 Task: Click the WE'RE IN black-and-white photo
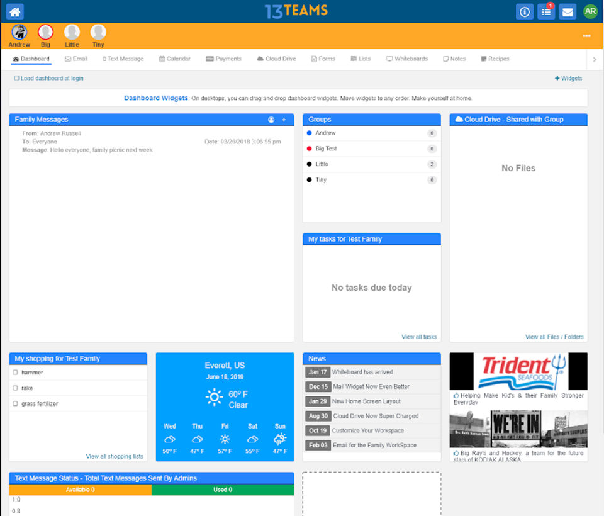click(518, 429)
